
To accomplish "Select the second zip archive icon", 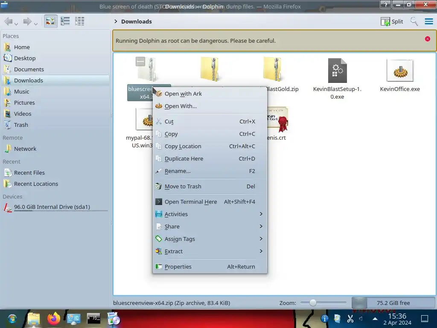I will pyautogui.click(x=210, y=69).
